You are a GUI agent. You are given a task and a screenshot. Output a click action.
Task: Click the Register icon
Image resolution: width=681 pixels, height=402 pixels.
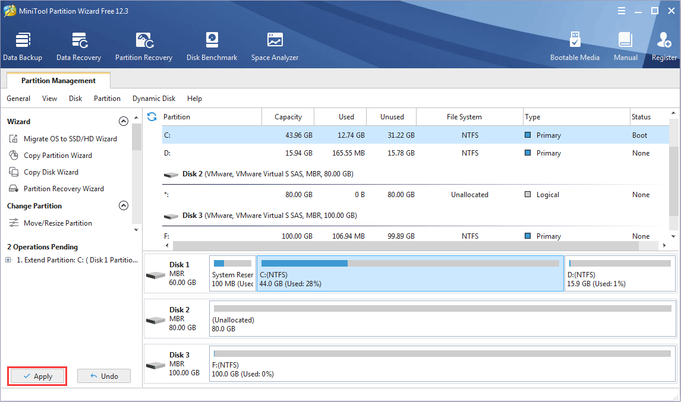[664, 40]
